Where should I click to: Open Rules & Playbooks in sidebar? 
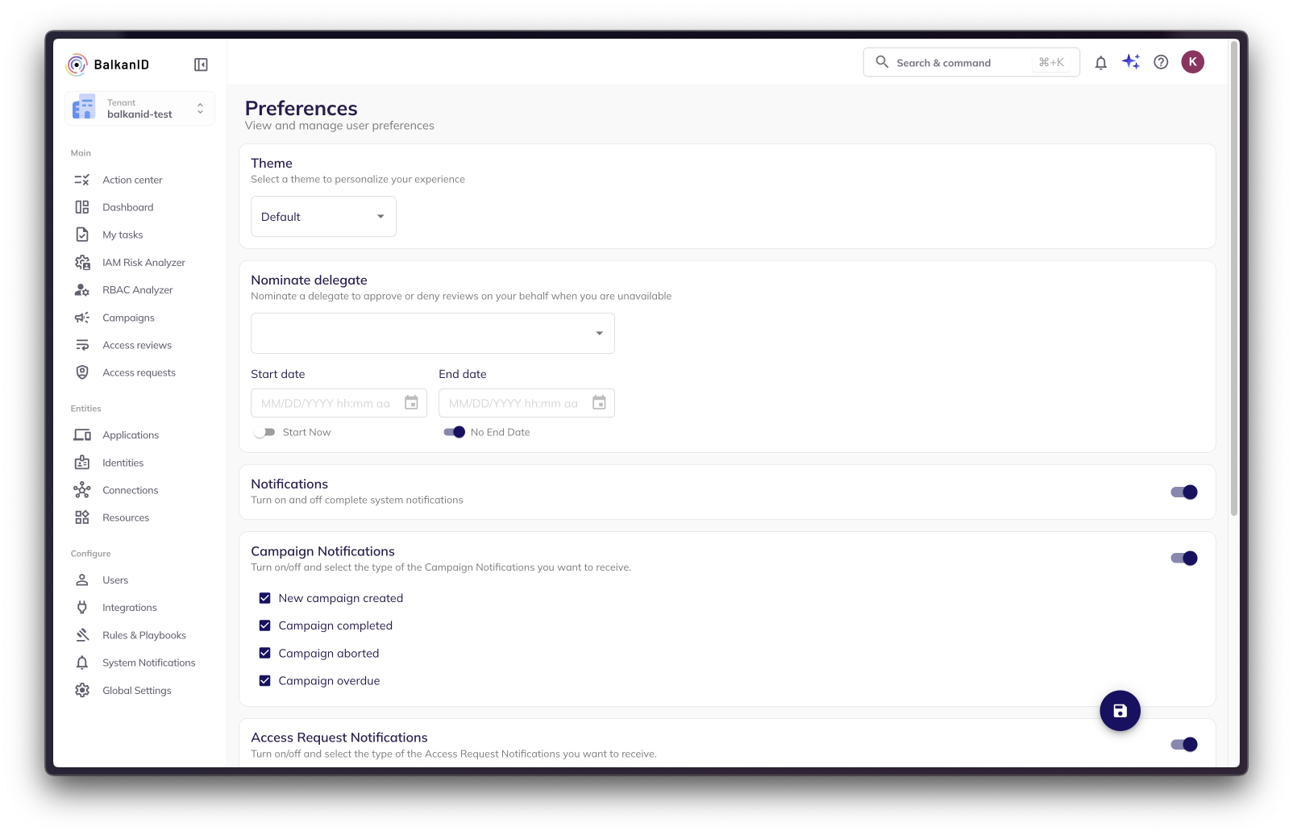click(143, 635)
